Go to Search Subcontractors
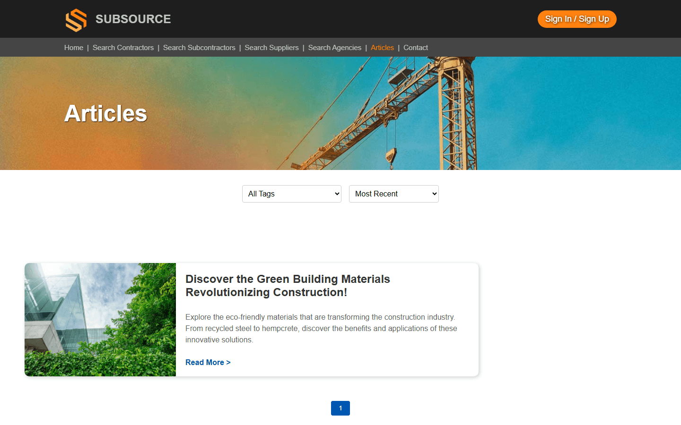 tap(199, 47)
